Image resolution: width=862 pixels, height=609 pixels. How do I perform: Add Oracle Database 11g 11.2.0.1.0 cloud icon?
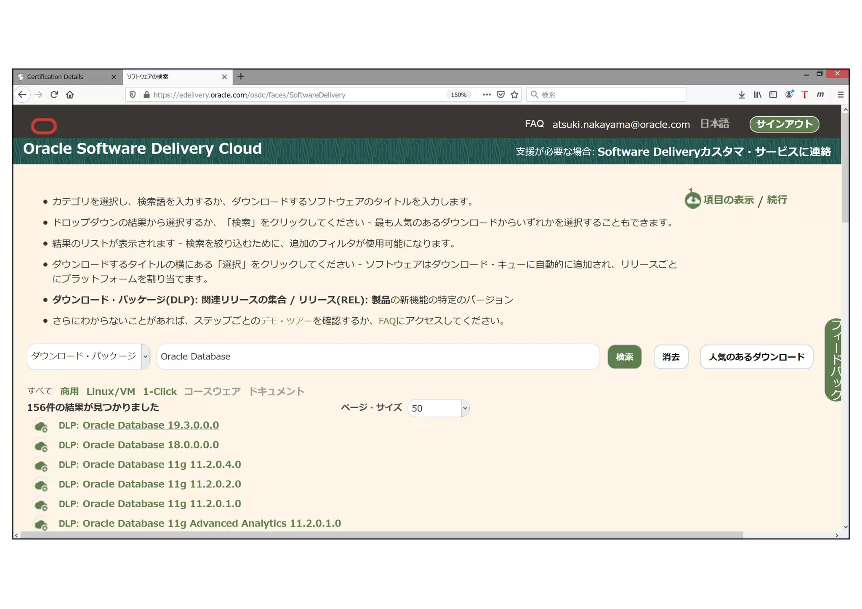coord(41,505)
